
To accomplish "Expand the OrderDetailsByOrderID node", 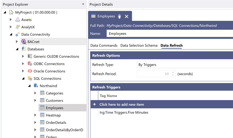I will pyautogui.click(x=35, y=130).
